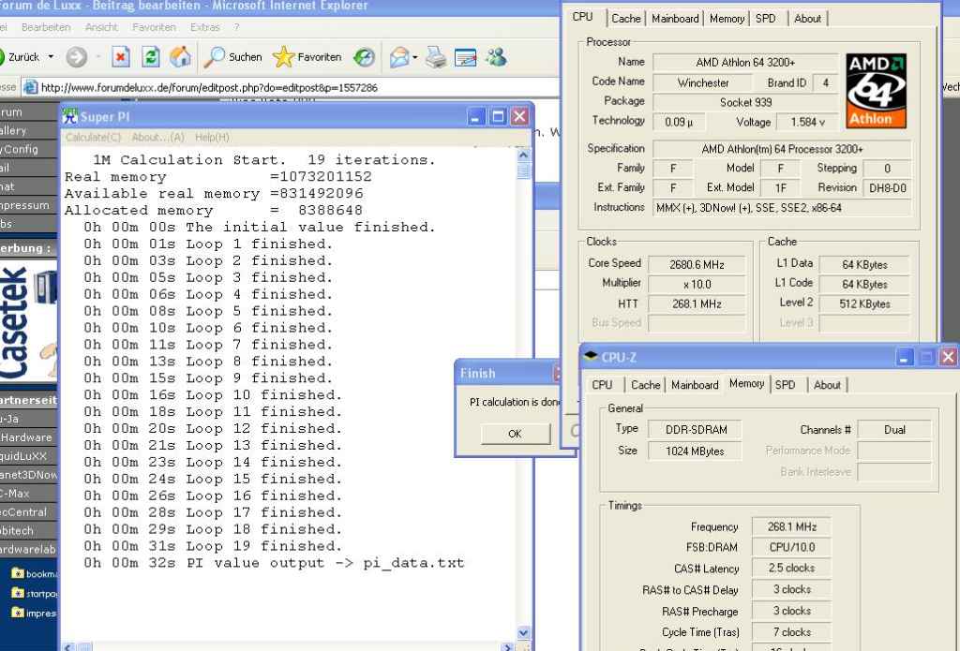Click Super PI vertical scrollbar up arrow

(523, 155)
